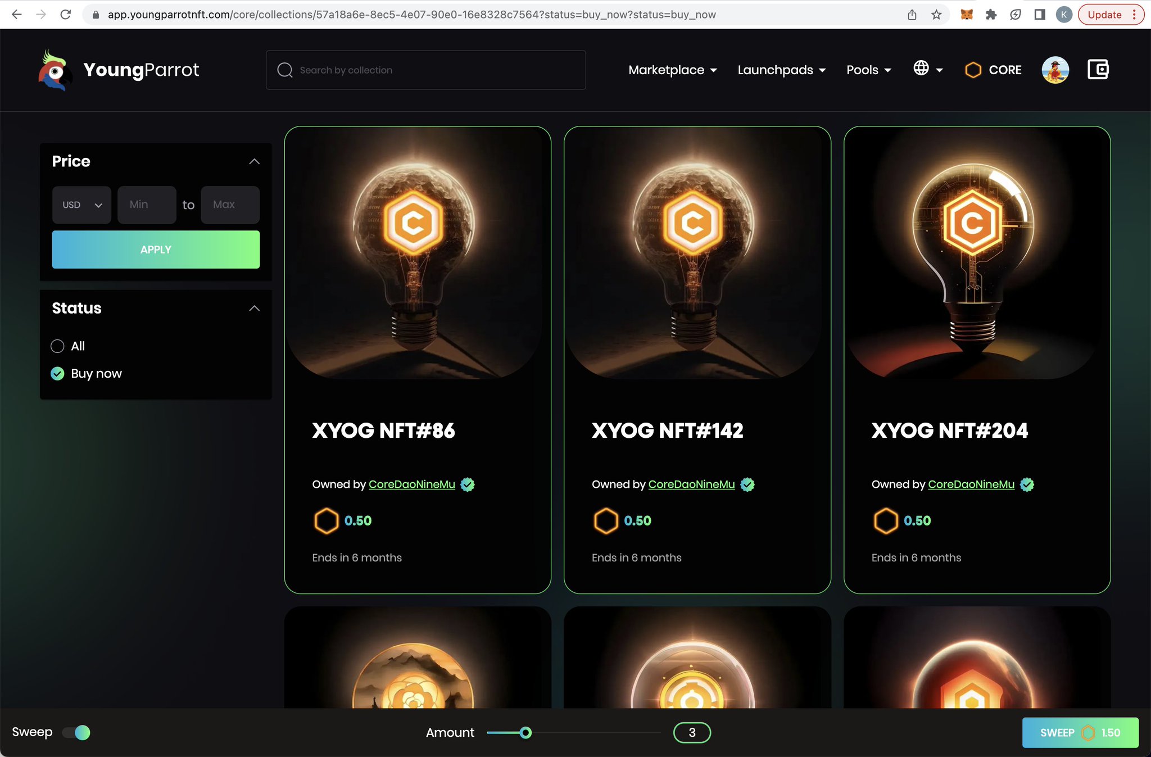Screen dimensions: 1151x757
Task: Click the share page icon in address bar
Action: click(x=912, y=15)
